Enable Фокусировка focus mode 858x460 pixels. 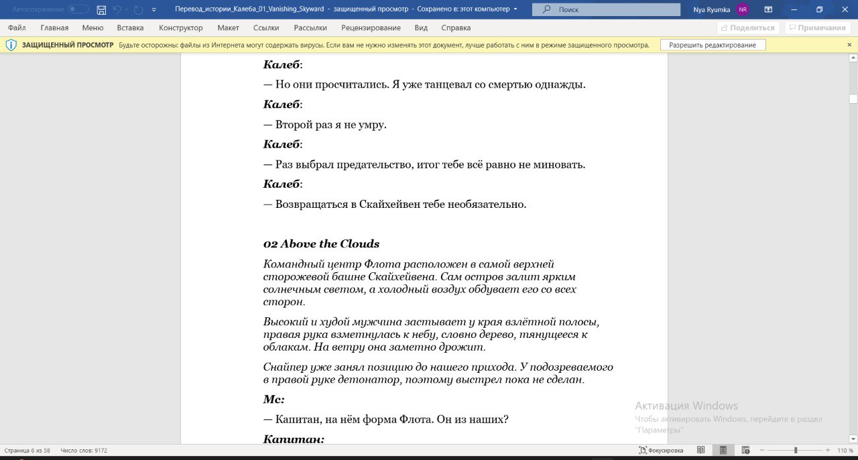point(661,451)
